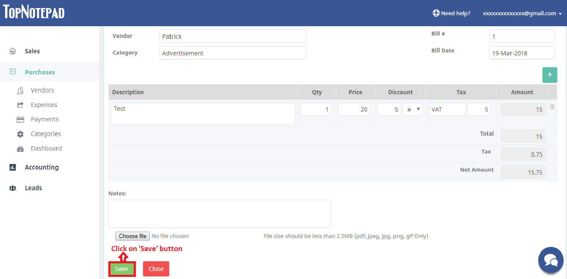Click the Payments card icon
The image size is (567, 279).
coord(20,120)
